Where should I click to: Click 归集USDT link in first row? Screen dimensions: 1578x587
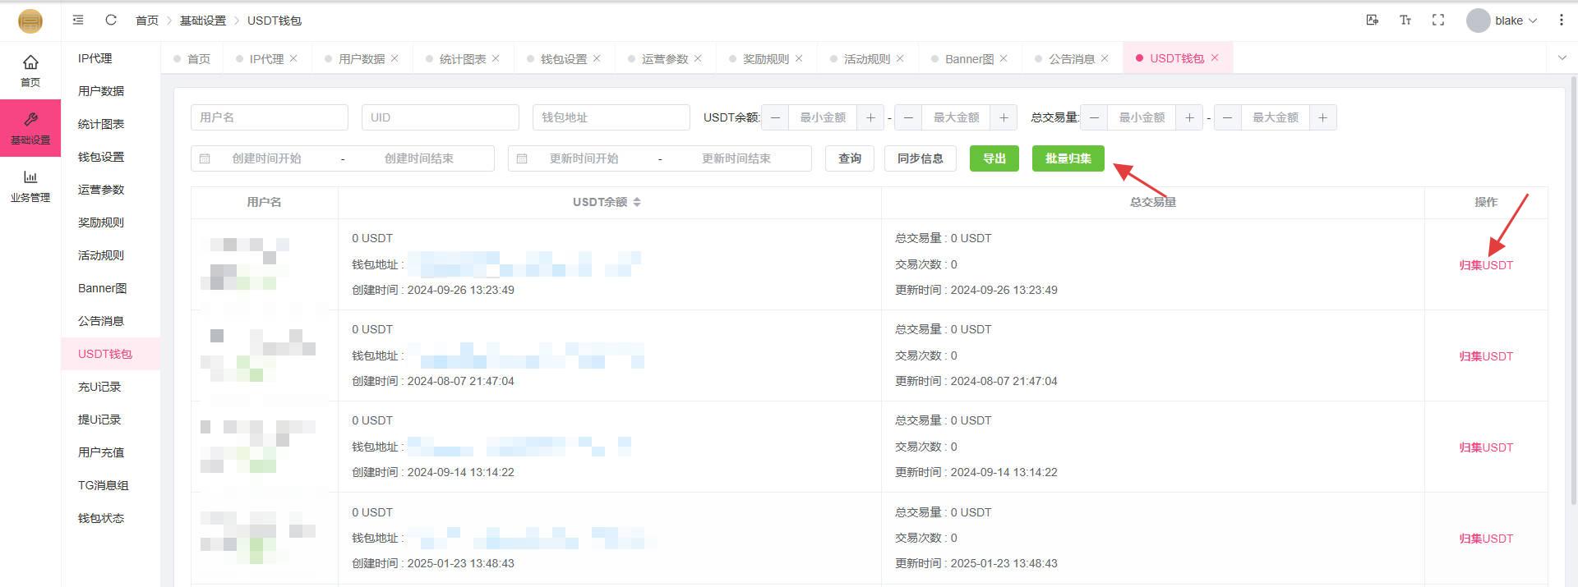[x=1485, y=265]
